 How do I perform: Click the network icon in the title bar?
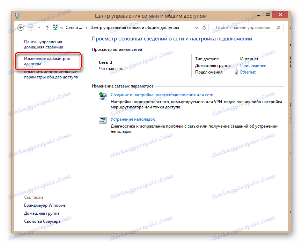[x=17, y=15]
